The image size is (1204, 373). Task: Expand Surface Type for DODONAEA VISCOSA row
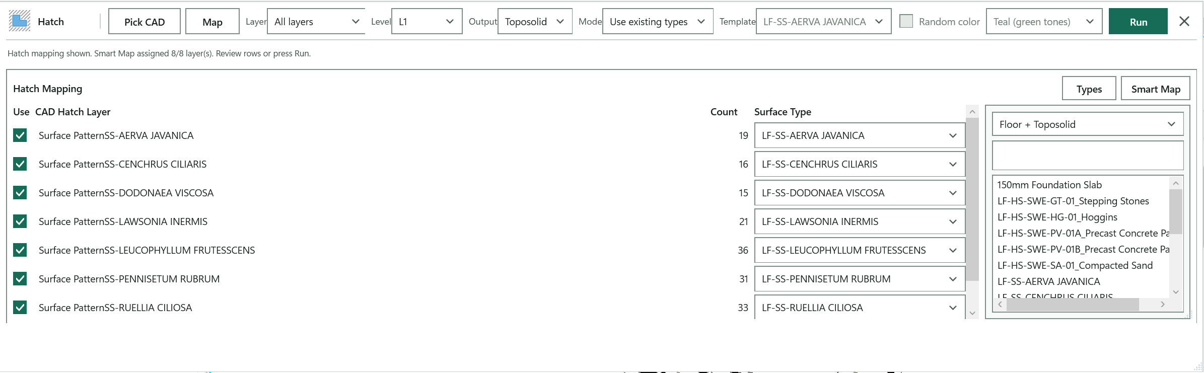click(860, 193)
